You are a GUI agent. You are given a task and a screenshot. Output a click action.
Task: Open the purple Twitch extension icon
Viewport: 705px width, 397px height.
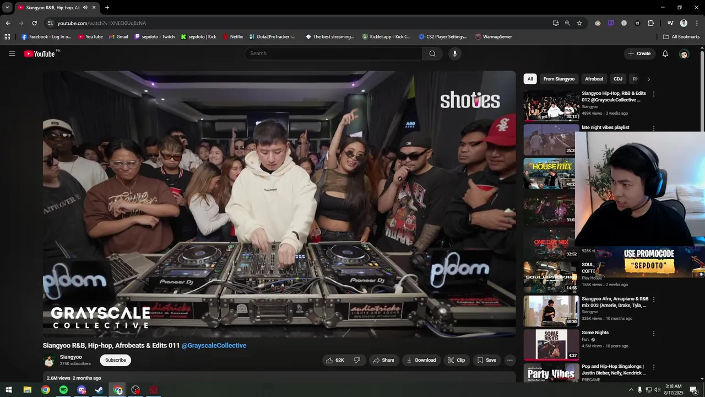(611, 23)
